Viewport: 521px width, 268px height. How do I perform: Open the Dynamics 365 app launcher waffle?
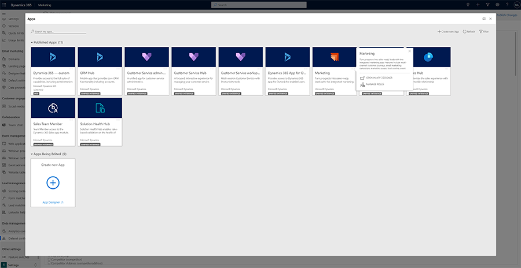click(4, 5)
